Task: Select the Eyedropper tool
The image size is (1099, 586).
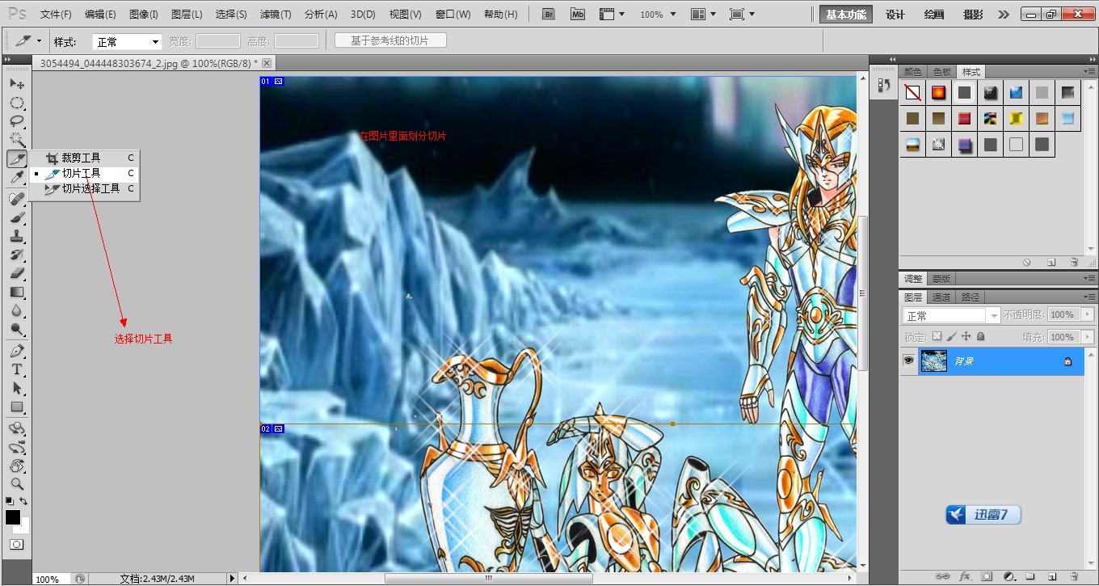Action: pos(17,177)
